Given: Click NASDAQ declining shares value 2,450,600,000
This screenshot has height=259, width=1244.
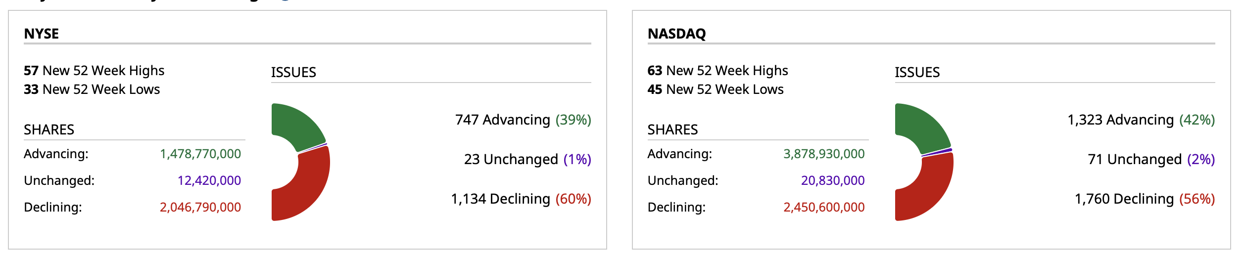Looking at the screenshot, I should 824,207.
